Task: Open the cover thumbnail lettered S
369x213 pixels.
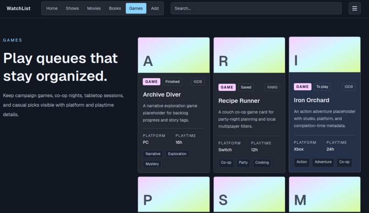Action: (x=249, y=194)
